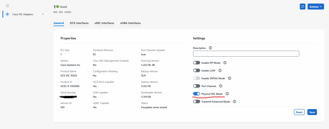Open the hamburger navigation menu
329x129 pixels.
click(7, 5)
